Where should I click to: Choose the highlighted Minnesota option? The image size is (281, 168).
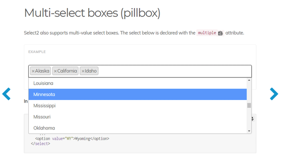[44, 94]
